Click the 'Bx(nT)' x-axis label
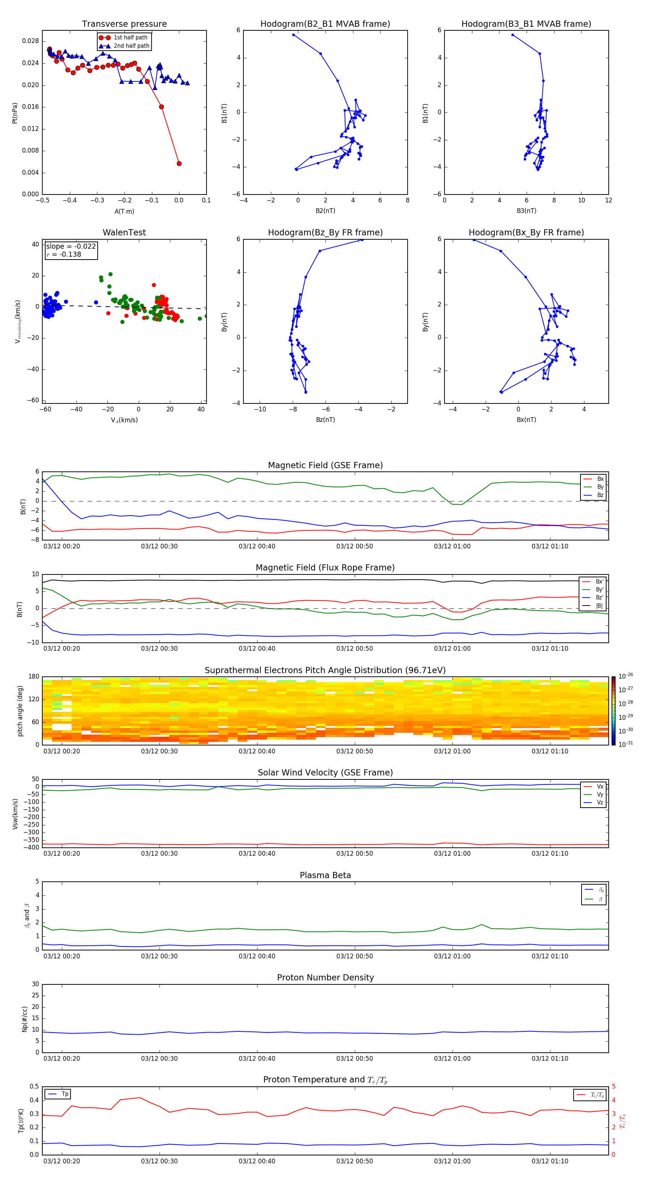 point(526,420)
